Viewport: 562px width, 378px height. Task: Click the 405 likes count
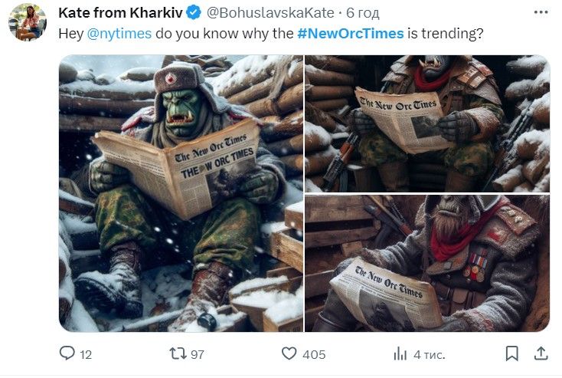point(314,355)
